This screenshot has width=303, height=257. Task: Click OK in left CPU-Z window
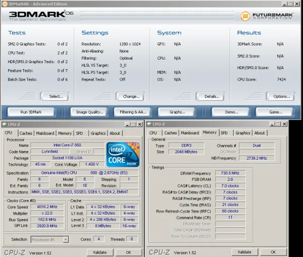click(x=128, y=252)
